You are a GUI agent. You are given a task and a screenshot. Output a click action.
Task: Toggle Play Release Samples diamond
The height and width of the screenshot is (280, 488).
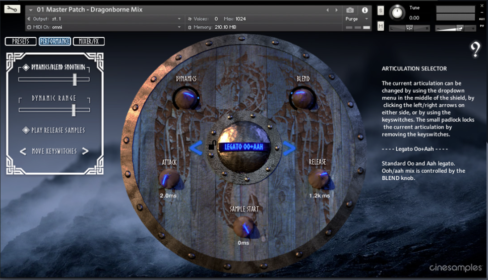pos(26,130)
